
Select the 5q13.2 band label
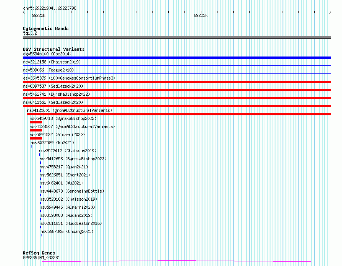(30, 33)
